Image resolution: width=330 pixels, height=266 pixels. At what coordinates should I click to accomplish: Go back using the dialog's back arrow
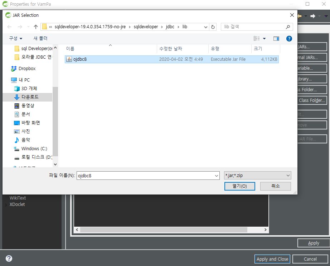click(9, 27)
